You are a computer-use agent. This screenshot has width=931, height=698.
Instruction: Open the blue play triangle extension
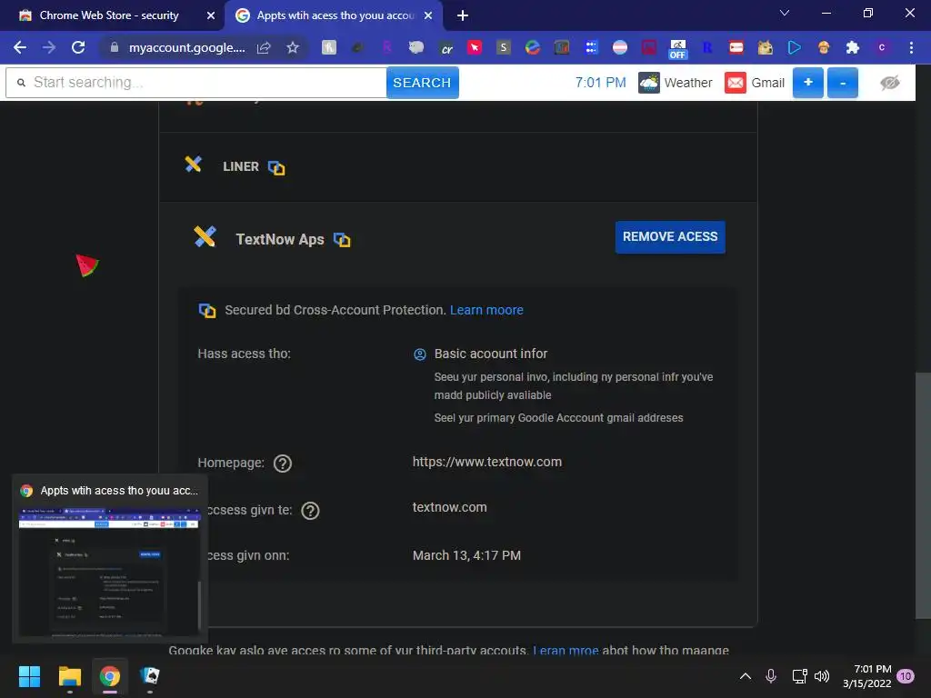click(794, 47)
